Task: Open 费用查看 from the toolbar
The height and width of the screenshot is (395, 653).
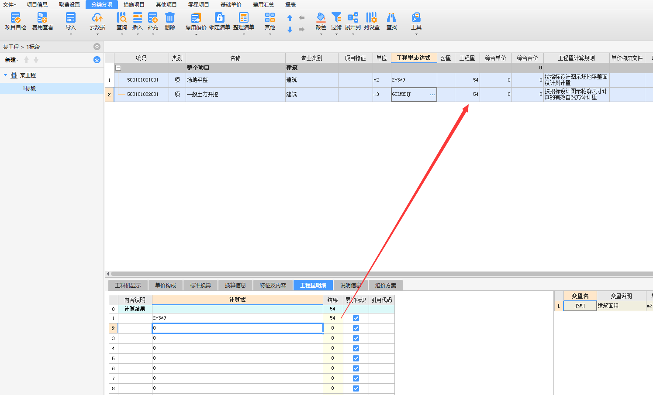Action: 42,21
